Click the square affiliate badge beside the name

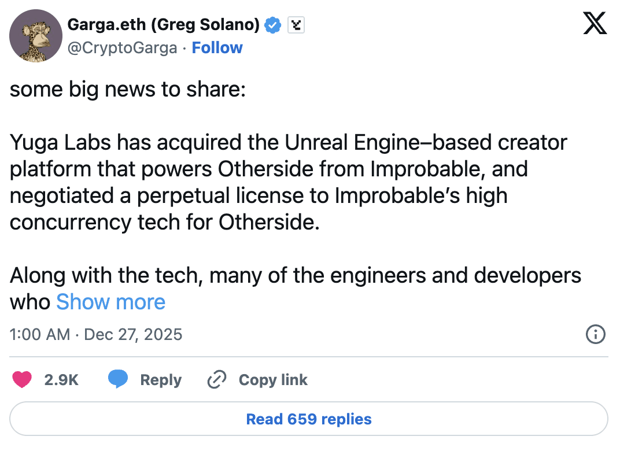[296, 25]
